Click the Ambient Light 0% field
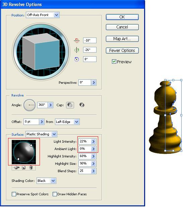Screen dimensions: 187x207 click(85, 149)
